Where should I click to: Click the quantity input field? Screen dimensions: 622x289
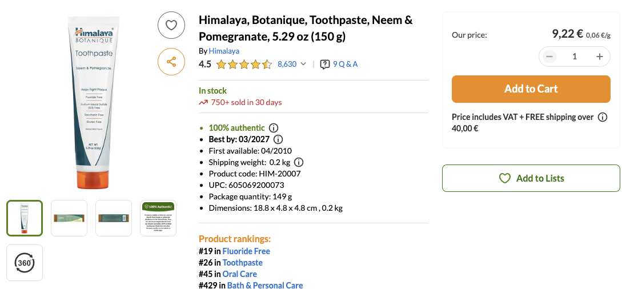coord(575,56)
